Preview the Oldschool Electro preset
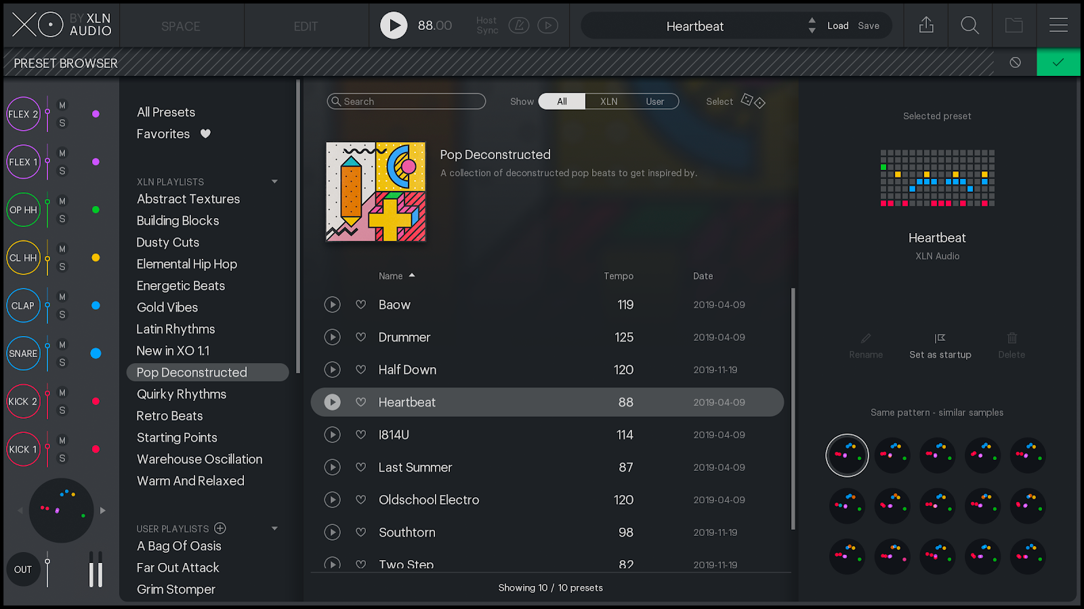The image size is (1084, 609). (x=332, y=500)
